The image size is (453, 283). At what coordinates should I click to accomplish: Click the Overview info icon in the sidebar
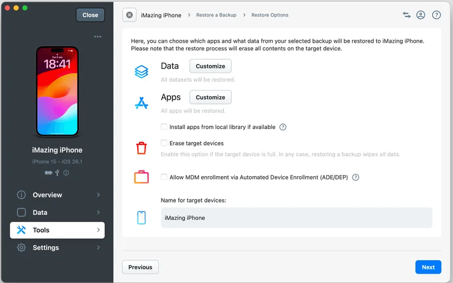(22, 195)
